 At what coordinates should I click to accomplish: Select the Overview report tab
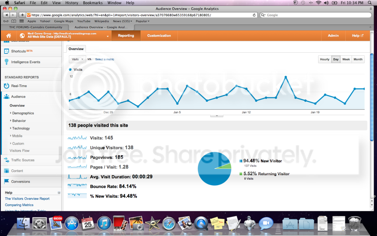[x=76, y=49]
